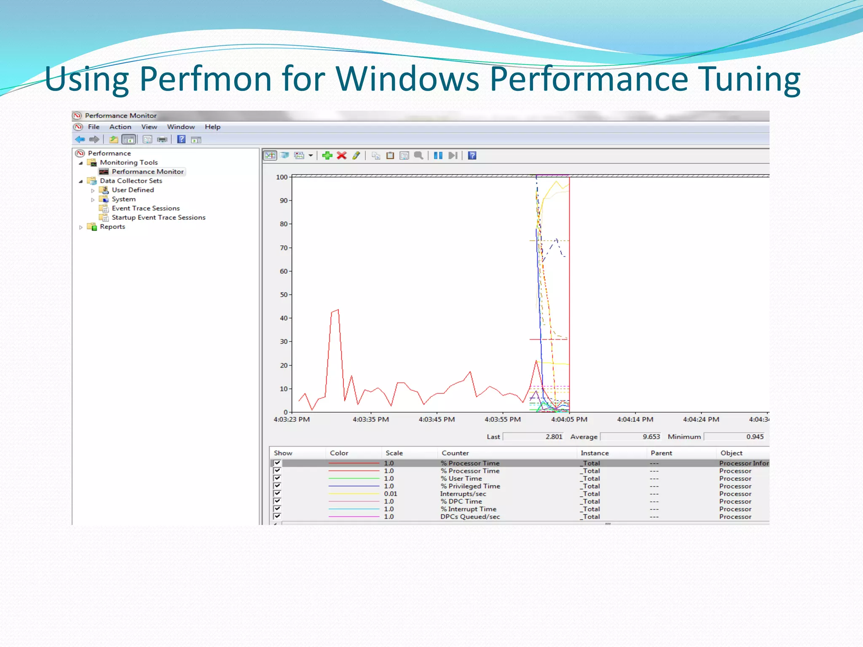The image size is (863, 647).
Task: Click the Copy Properties icon
Action: (x=376, y=156)
